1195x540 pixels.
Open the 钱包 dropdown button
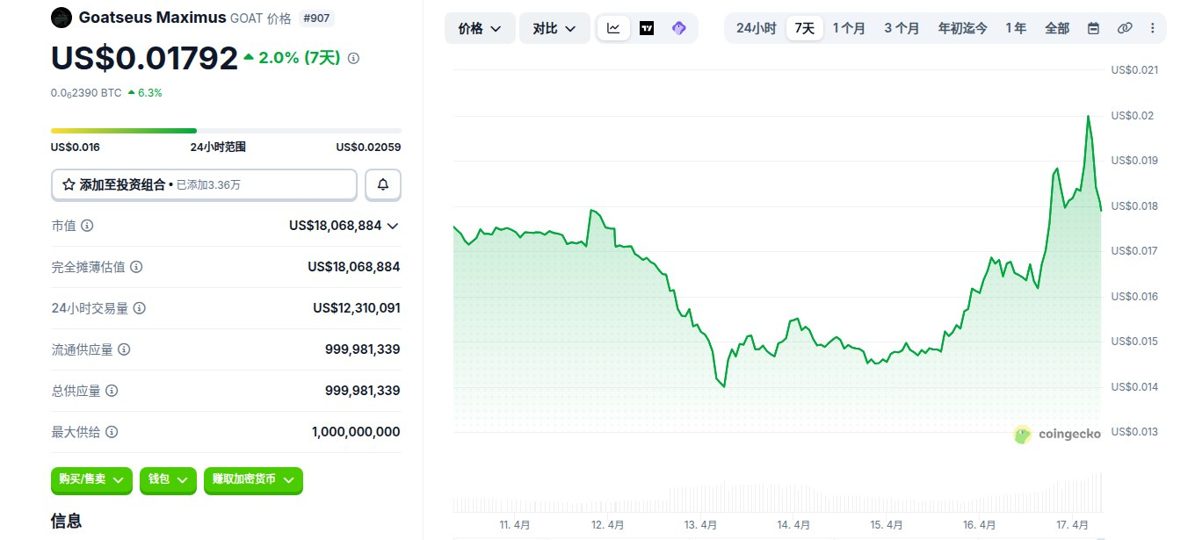(x=168, y=479)
